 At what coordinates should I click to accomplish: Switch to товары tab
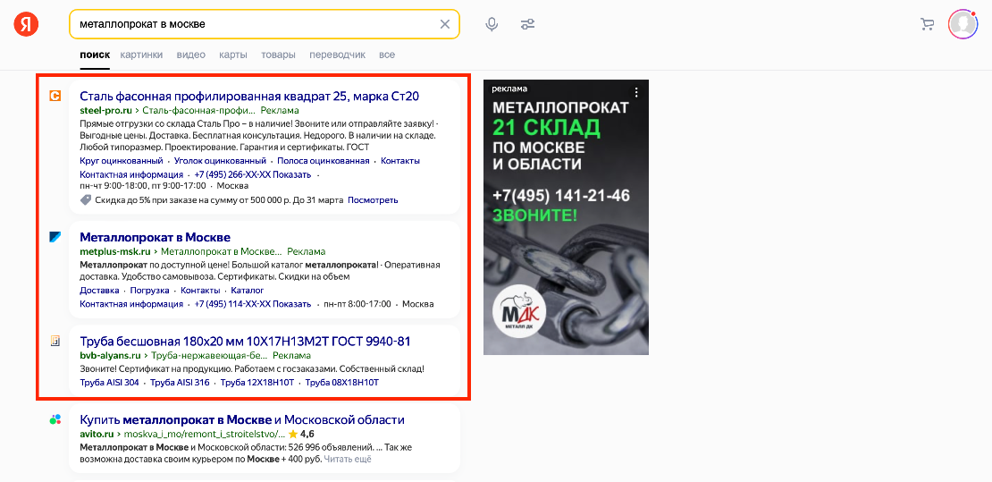coord(278,55)
